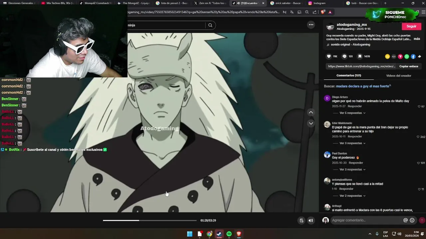Mute the TikTok video volume
426x239 pixels.
(x=311, y=220)
